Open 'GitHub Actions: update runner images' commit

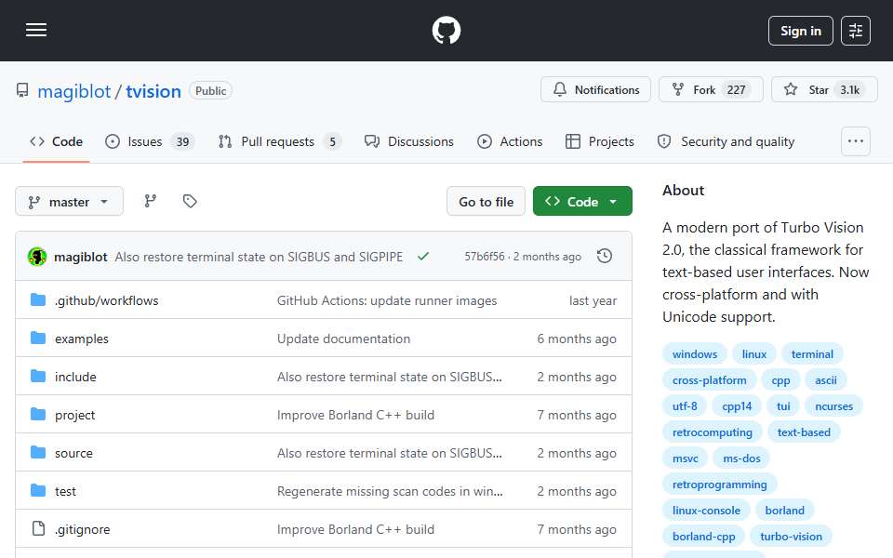387,300
